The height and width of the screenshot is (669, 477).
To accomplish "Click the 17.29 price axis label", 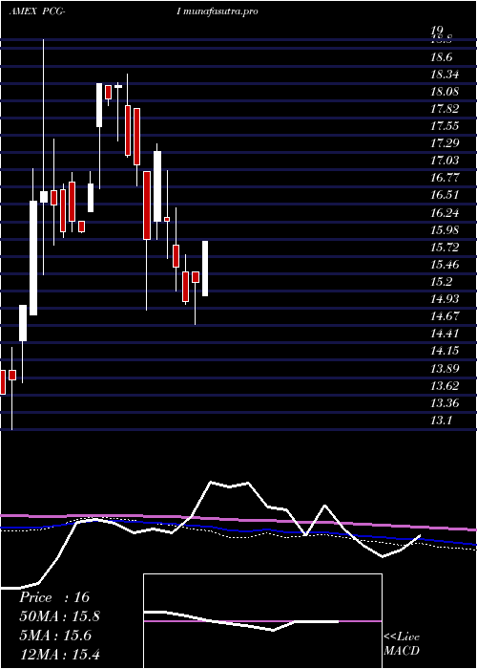I will point(445,143).
